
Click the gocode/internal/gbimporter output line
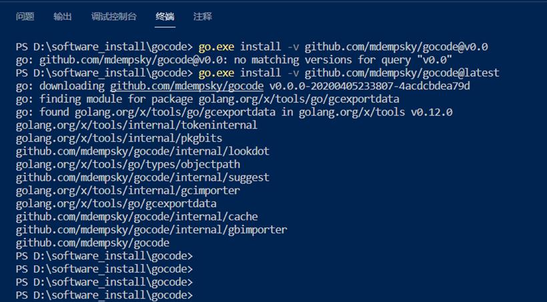pos(151,230)
